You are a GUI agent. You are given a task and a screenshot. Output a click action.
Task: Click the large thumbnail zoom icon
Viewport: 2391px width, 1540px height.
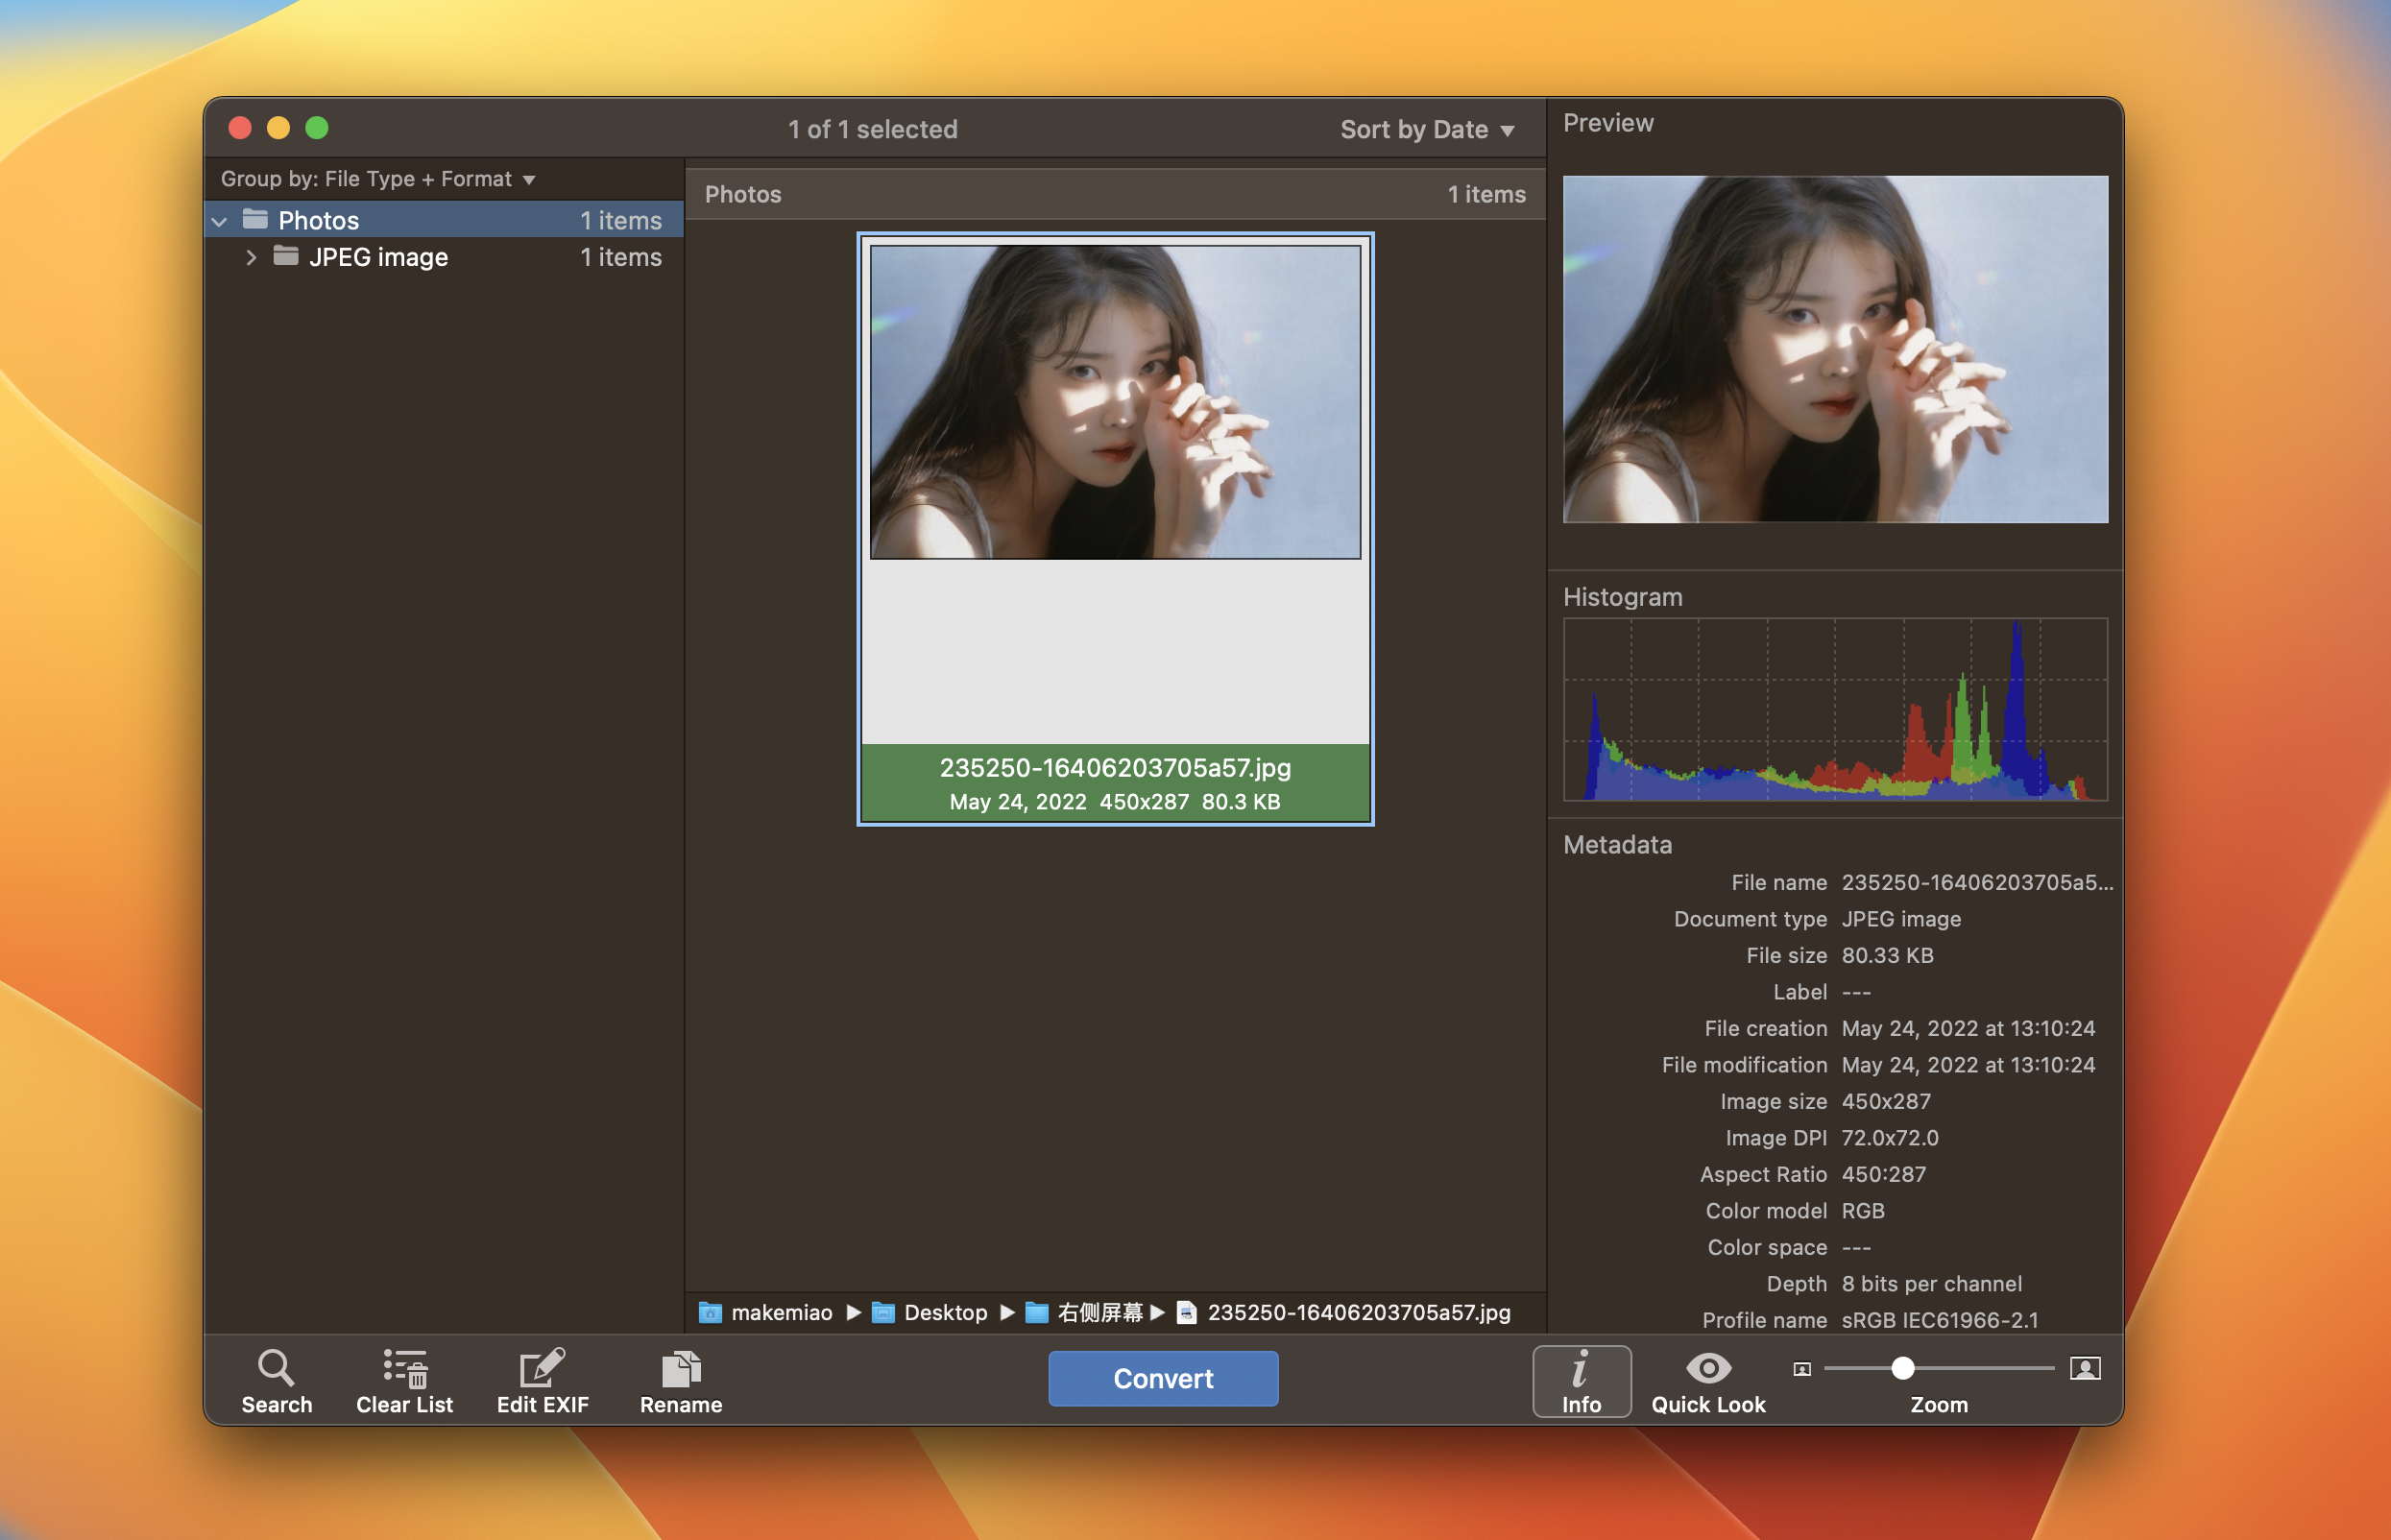2085,1368
